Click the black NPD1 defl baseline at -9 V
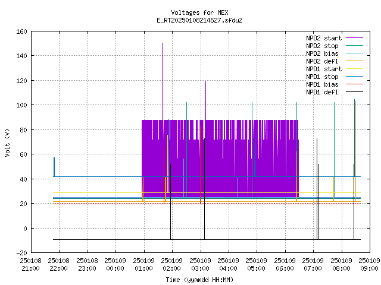The height and width of the screenshot is (285, 381). pyautogui.click(x=207, y=240)
